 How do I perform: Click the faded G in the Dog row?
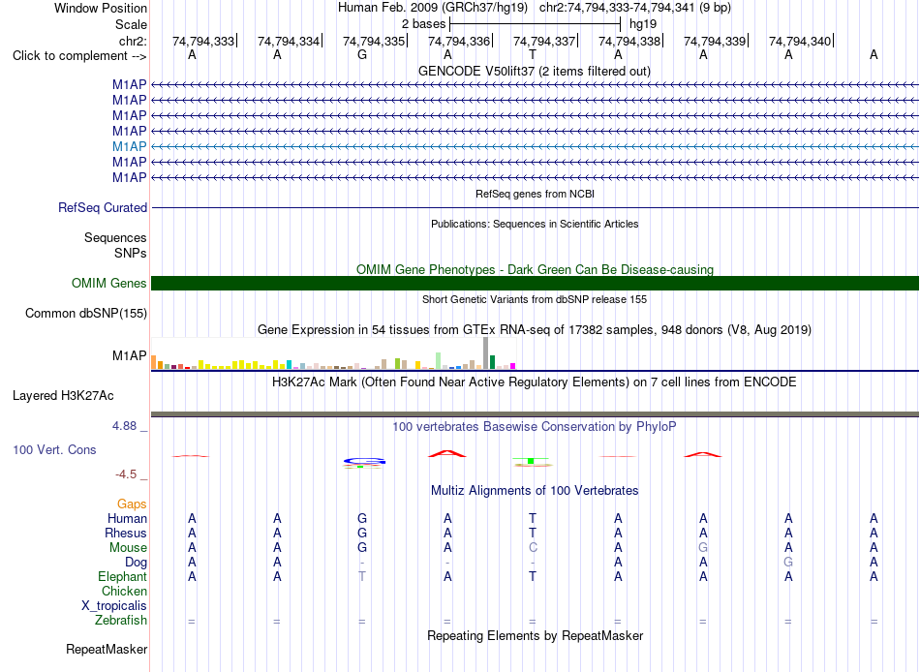tap(788, 563)
